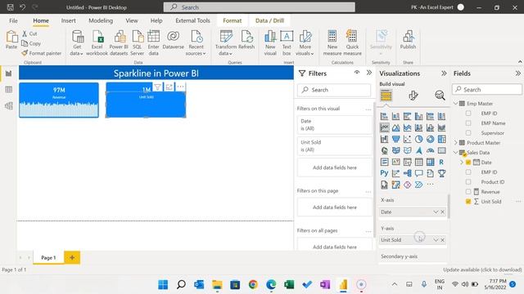Click Update available download link

[482, 269]
